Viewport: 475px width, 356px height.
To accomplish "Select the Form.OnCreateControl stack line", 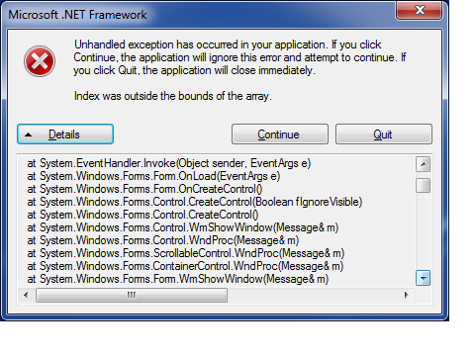I will pyautogui.click(x=144, y=189).
